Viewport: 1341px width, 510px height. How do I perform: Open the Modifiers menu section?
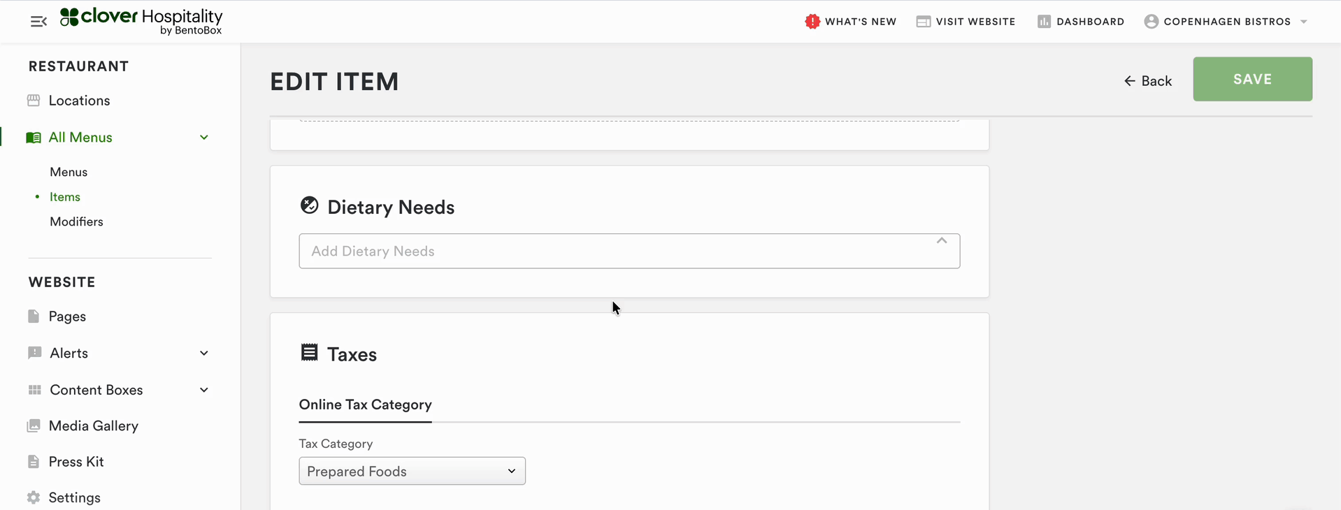click(76, 222)
